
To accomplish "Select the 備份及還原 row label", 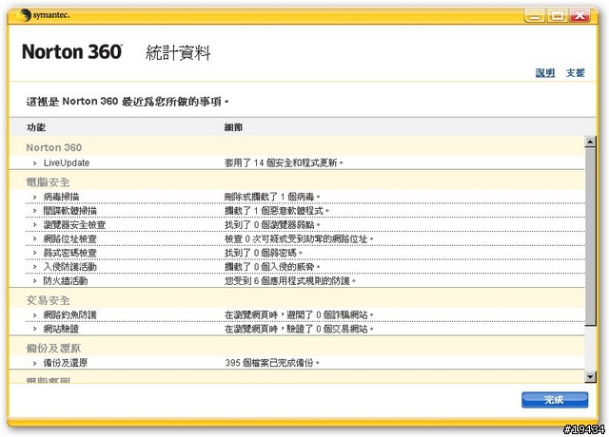I will 66,363.
